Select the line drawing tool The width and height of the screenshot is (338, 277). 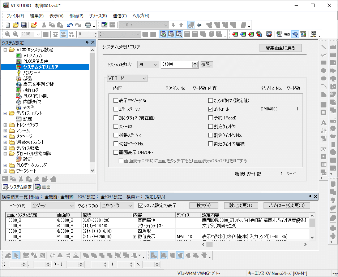pos(324,47)
